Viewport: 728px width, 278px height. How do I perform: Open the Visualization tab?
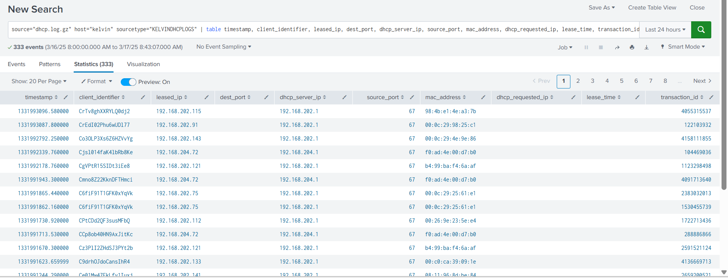(x=144, y=64)
